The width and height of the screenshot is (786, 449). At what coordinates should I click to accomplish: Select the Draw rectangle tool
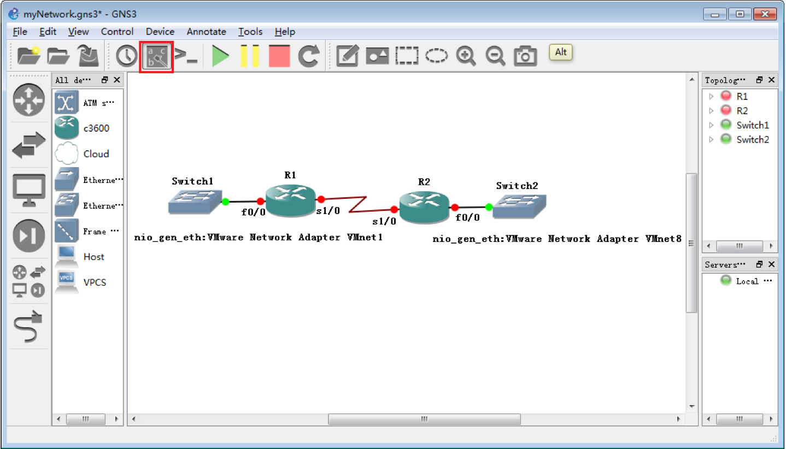407,56
